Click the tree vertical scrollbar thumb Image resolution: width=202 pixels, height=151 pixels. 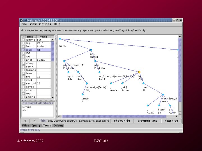click(180, 70)
